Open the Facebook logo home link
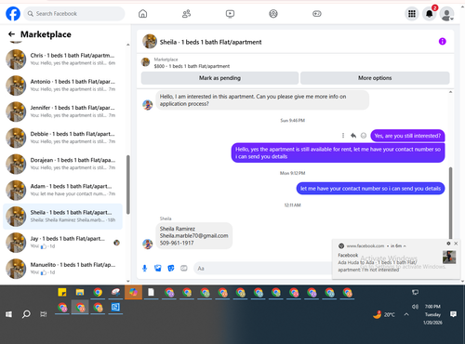This screenshot has height=344, width=465. (x=13, y=14)
